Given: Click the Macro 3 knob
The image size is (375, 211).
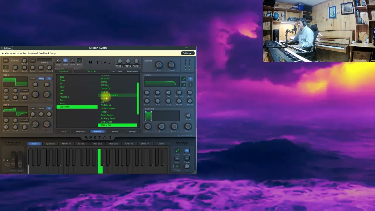Looking at the screenshot, I should coord(136,61).
